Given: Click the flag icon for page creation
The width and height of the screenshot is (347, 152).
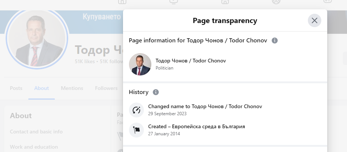Looking at the screenshot, I should coord(136,130).
